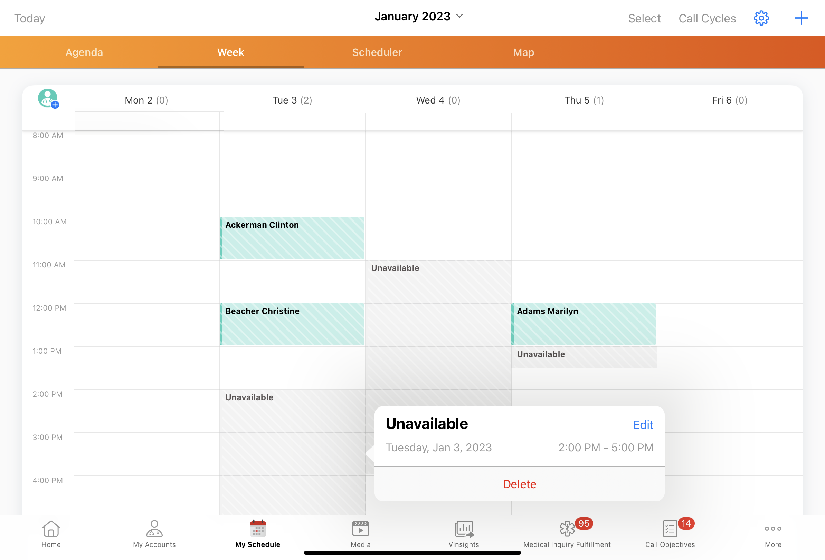
Task: Tap the plus icon to add entry
Action: point(801,18)
